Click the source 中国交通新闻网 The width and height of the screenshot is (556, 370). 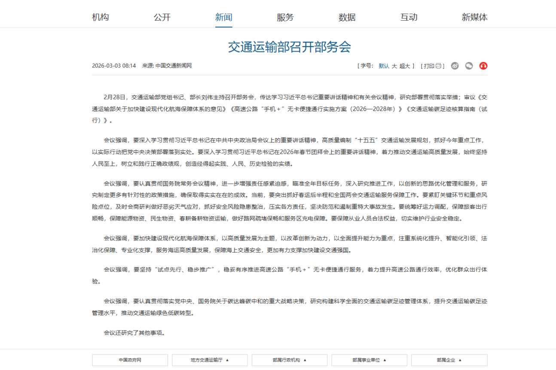[x=174, y=66]
